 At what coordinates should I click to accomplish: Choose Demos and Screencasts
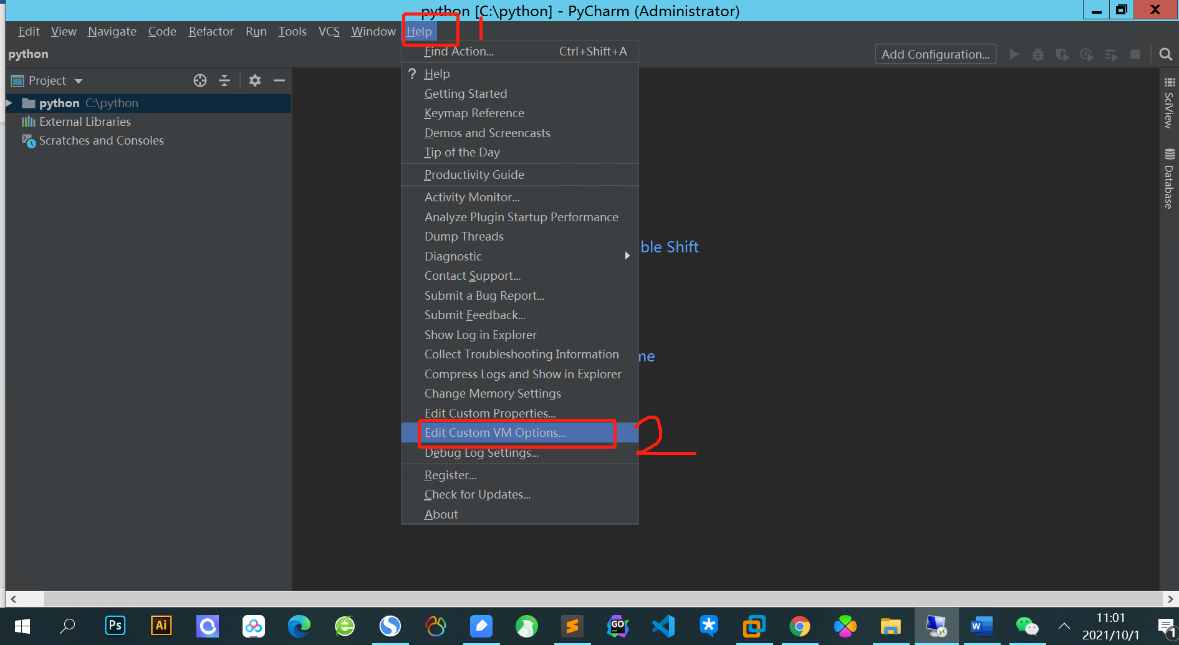click(520, 133)
